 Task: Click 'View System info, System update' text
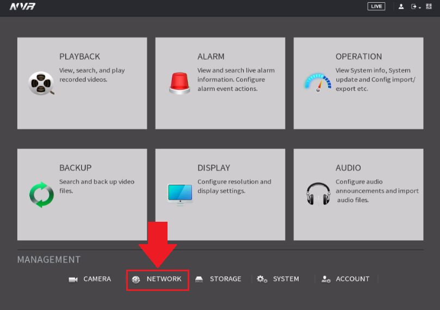click(375, 80)
